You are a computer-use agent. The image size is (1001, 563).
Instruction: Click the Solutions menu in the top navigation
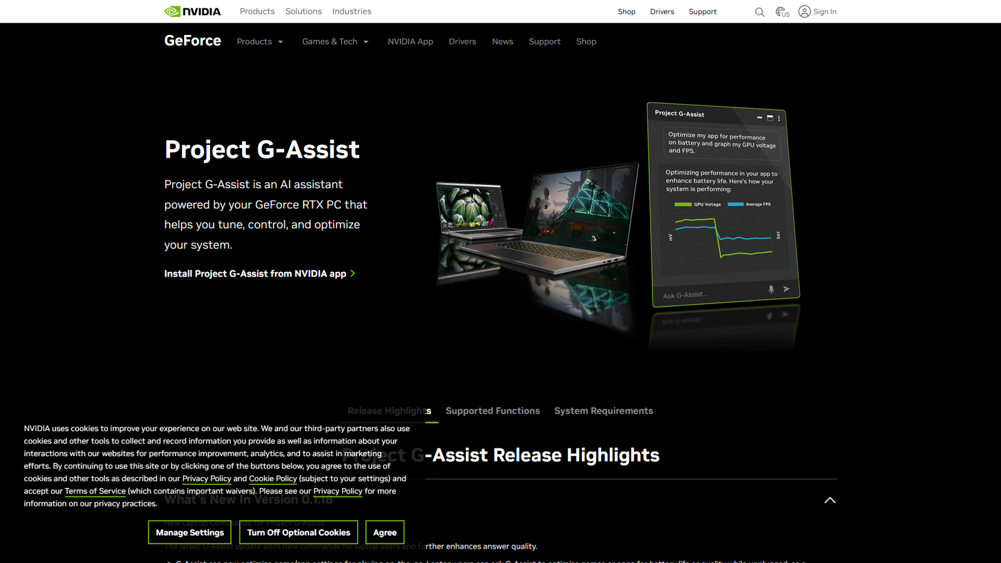[x=303, y=11]
